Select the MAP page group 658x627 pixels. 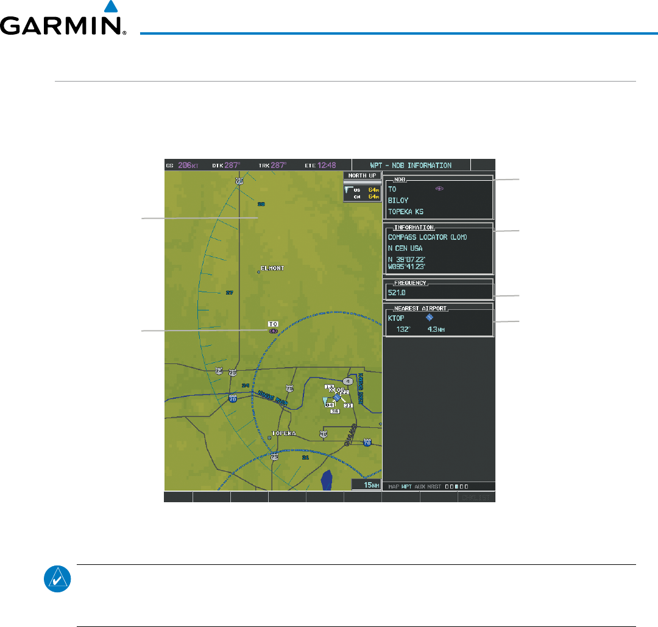(394, 486)
